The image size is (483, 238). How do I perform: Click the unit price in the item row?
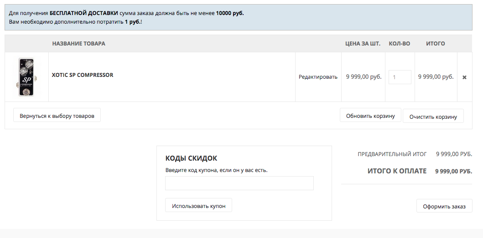[364, 77]
